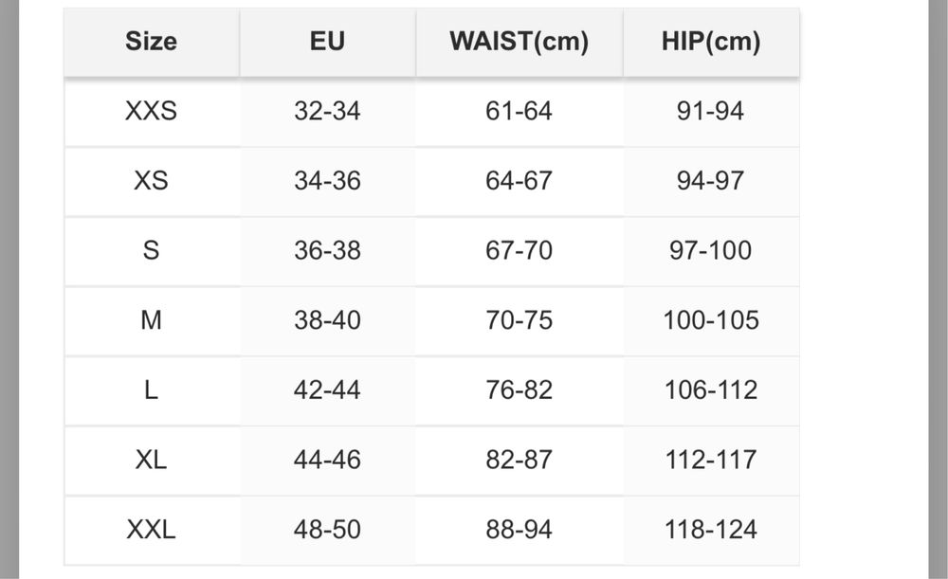Viewport: 948px width, 579px height.
Task: Select the S size row label
Action: (x=151, y=250)
